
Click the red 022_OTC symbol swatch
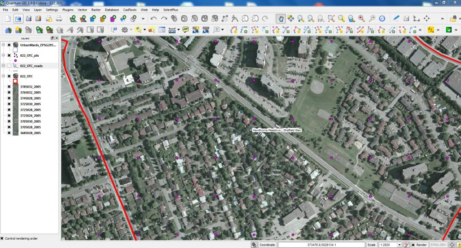tap(15, 81)
